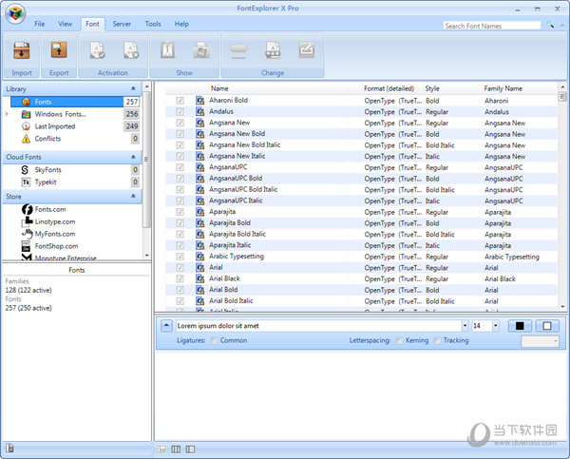The image size is (570, 459).
Task: Enable Kerning checkbox
Action: (x=400, y=340)
